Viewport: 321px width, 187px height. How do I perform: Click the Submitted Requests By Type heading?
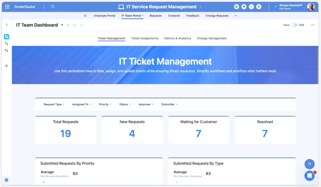coord(198,163)
